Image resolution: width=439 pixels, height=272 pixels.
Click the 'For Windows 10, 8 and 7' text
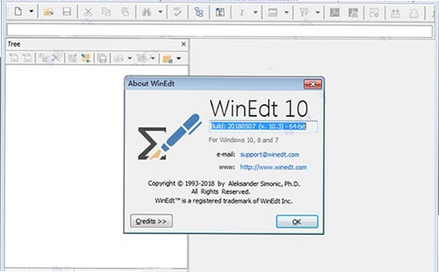tap(243, 140)
